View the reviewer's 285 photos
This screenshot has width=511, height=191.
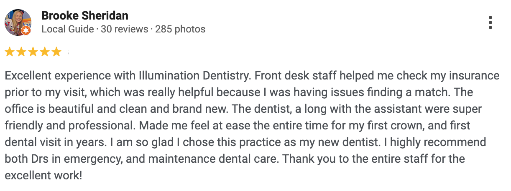click(x=180, y=30)
